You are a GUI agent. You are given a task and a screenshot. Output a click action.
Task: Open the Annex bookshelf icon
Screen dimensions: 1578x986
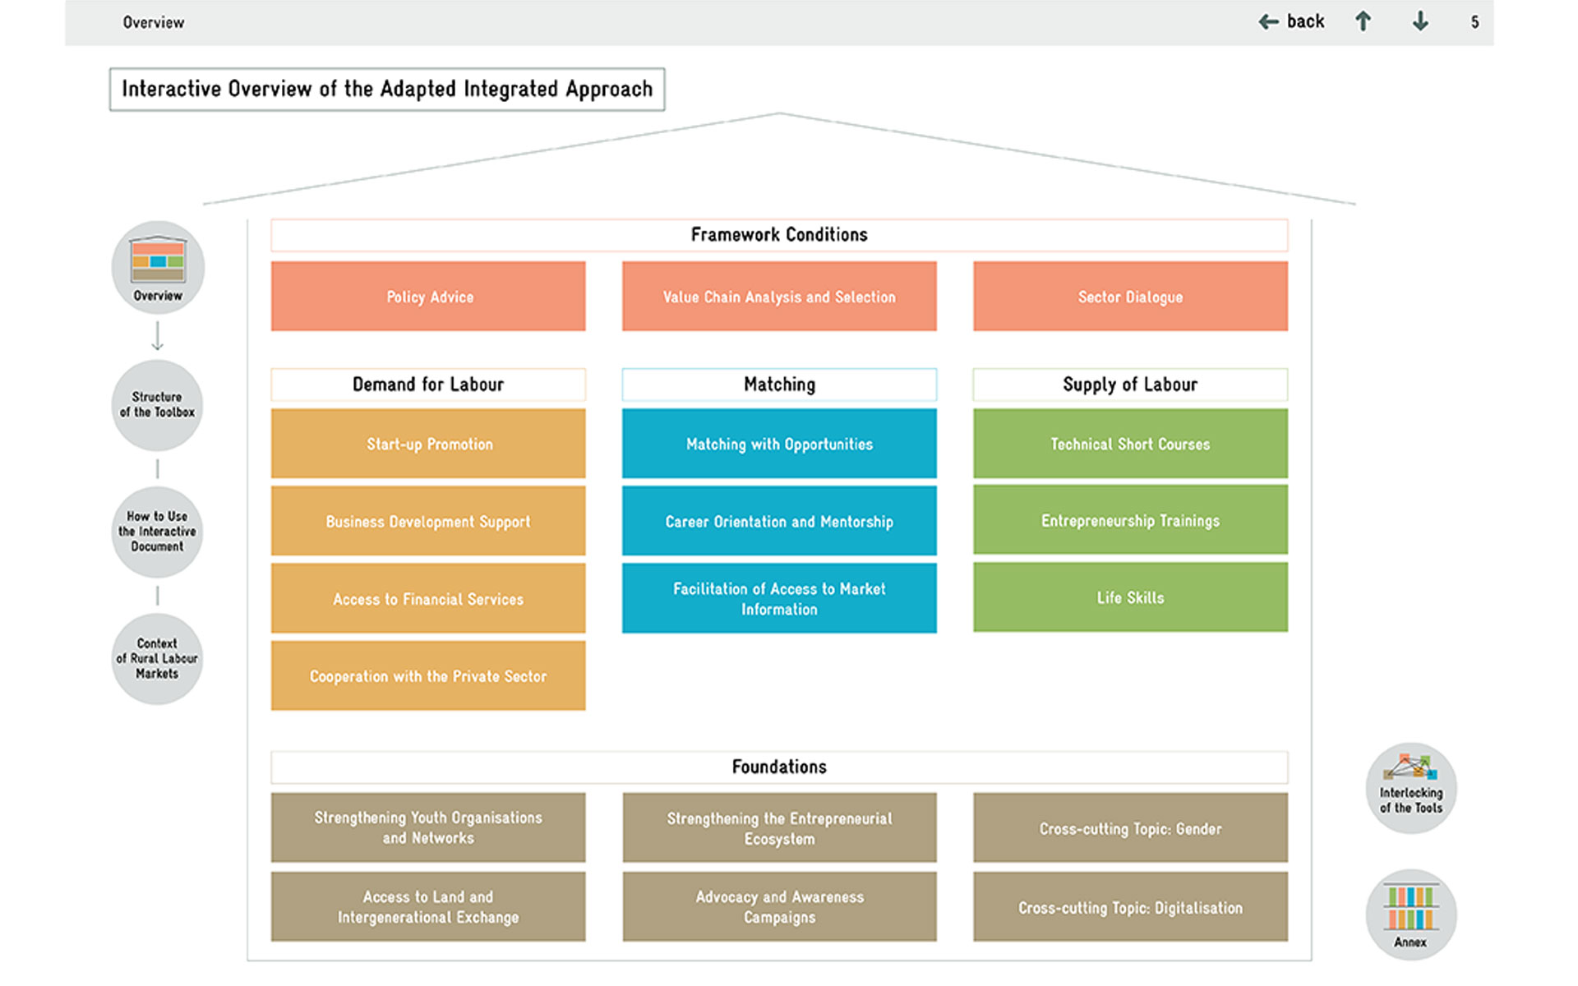point(1411,915)
